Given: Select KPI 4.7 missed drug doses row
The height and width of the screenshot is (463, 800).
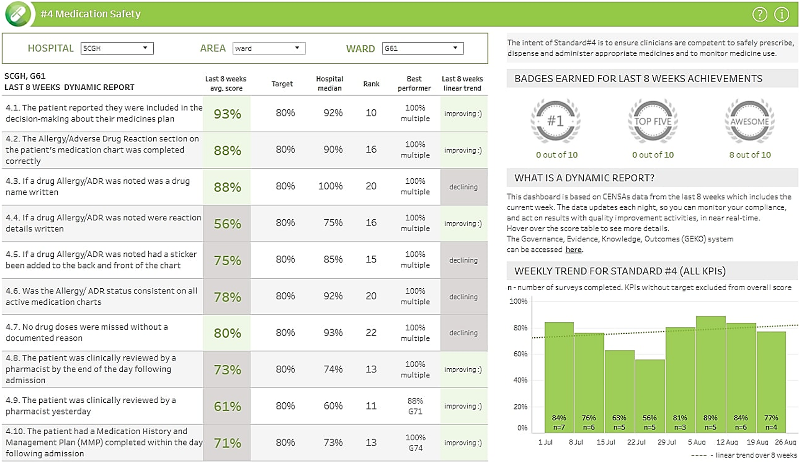Looking at the screenshot, I should coord(245,332).
